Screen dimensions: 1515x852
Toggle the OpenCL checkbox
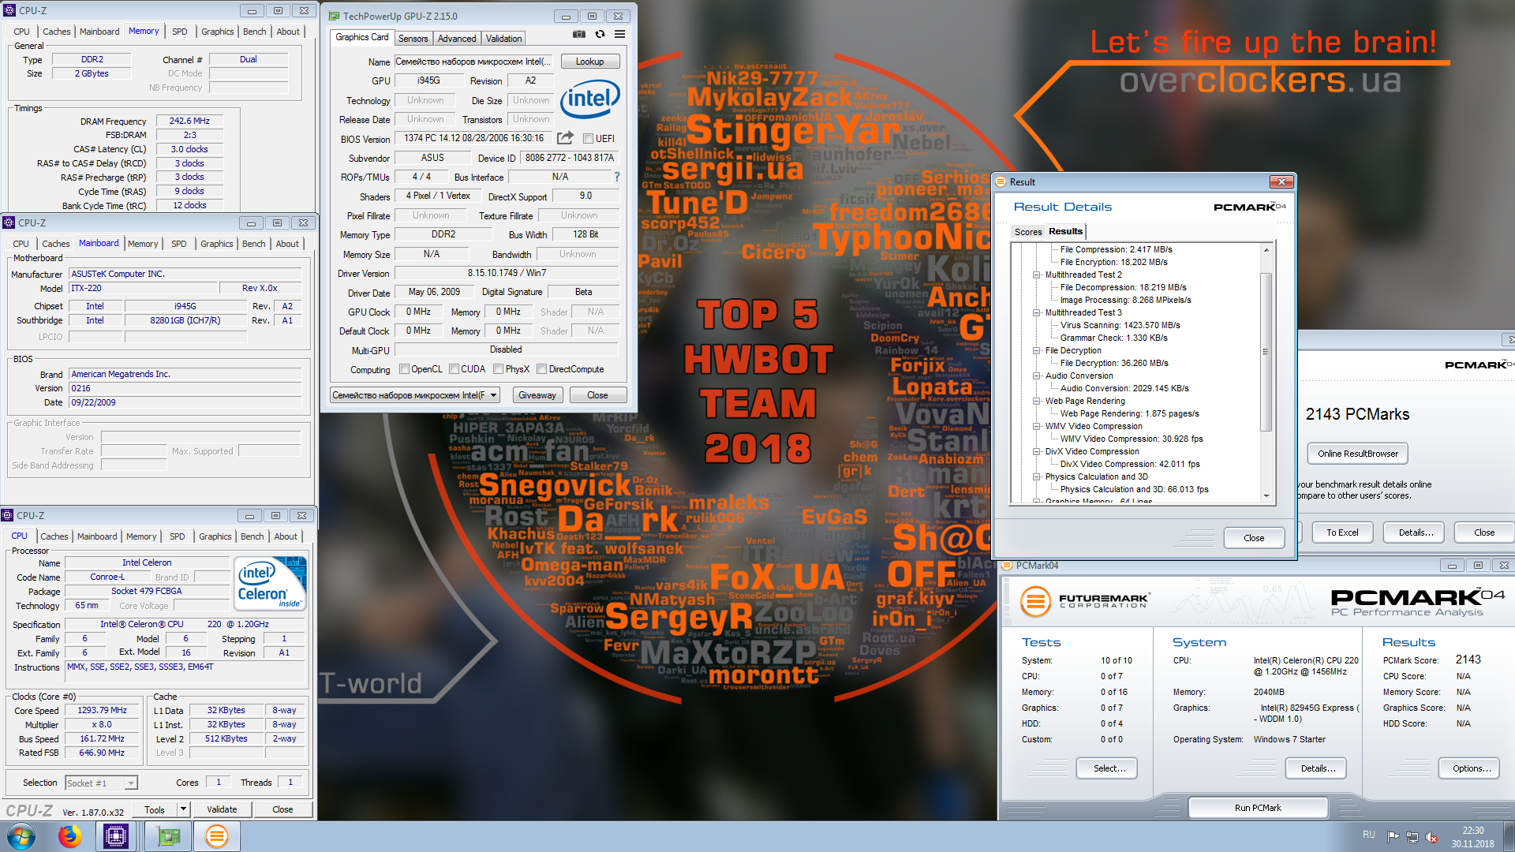click(405, 369)
